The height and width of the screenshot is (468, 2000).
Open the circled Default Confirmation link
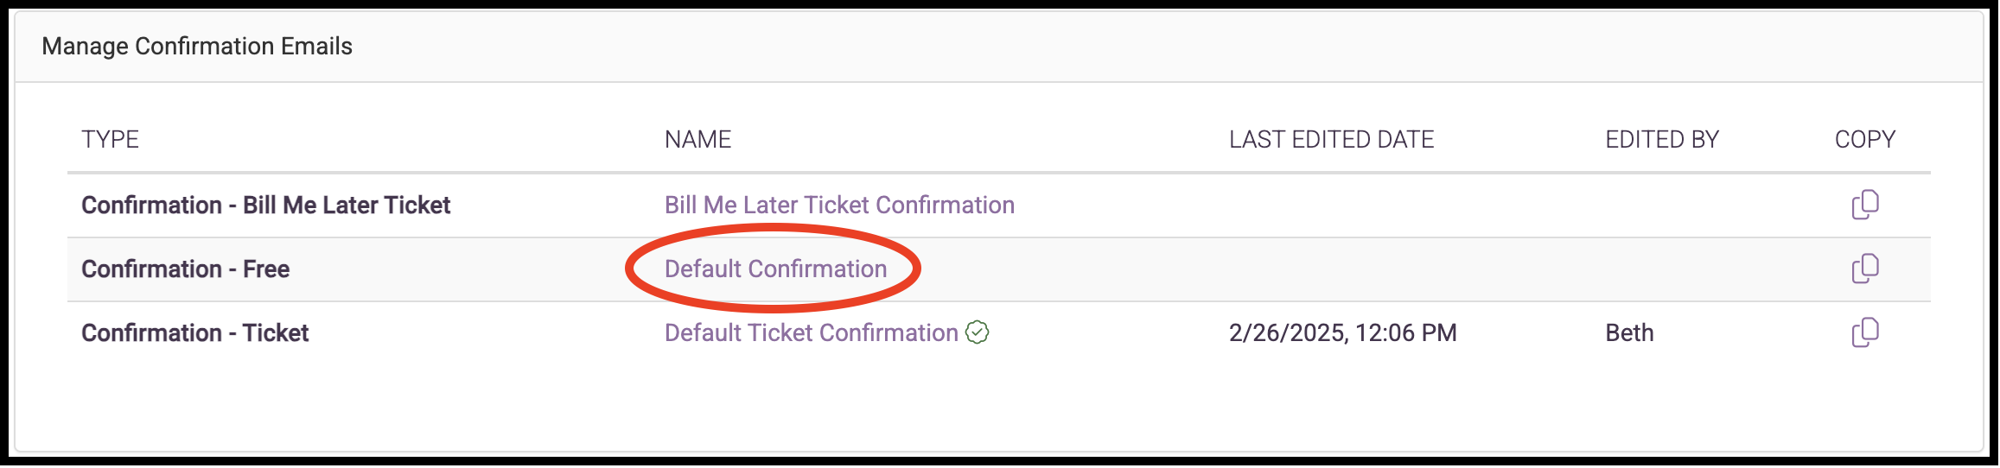coord(775,269)
